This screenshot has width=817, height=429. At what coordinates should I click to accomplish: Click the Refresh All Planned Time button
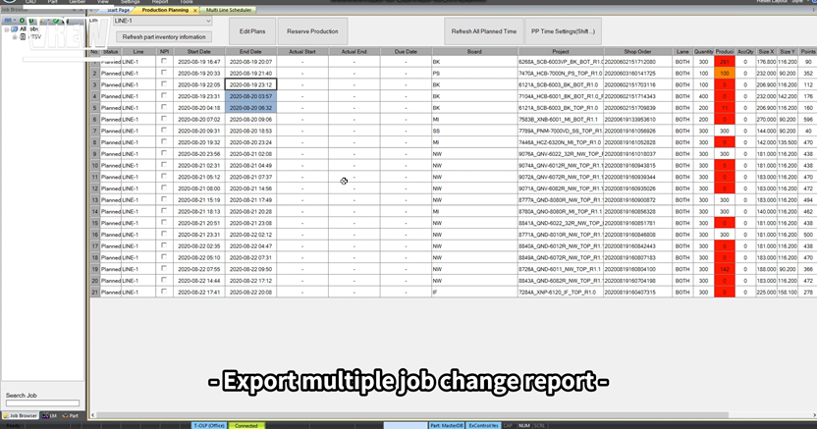[484, 31]
